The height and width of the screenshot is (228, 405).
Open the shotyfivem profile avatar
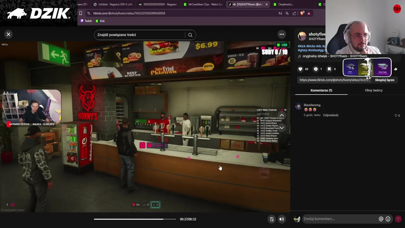tap(302, 36)
